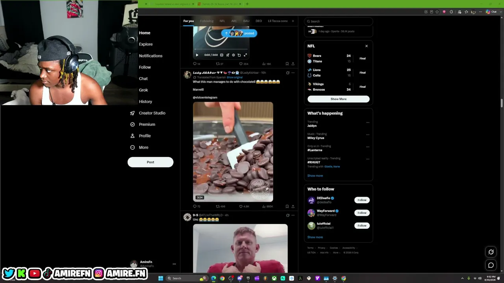
Task: Open Grok actions on Lady Akhbar's post
Action: (287, 73)
